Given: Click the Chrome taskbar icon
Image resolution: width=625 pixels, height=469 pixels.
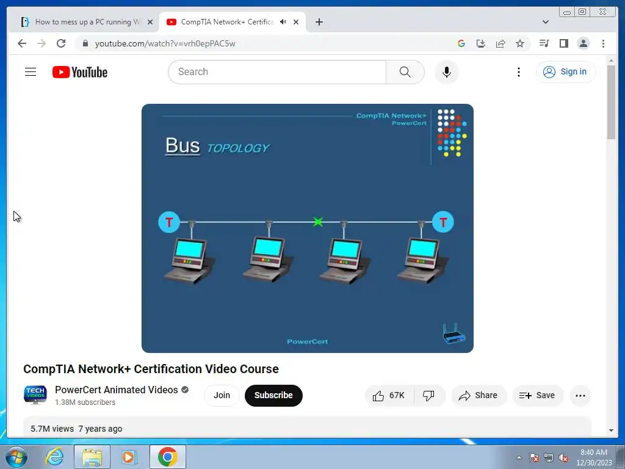Looking at the screenshot, I should 167,457.
